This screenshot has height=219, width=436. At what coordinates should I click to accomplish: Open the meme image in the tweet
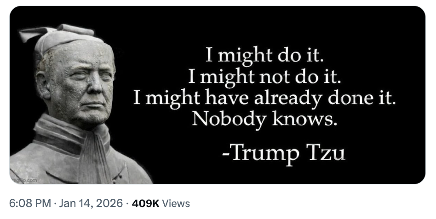click(217, 95)
